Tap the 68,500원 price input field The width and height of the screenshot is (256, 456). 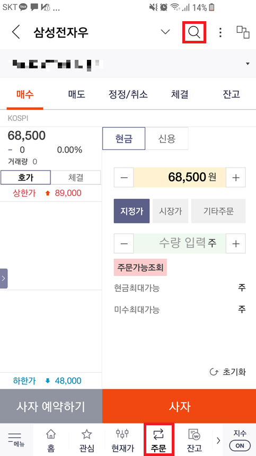(180, 177)
